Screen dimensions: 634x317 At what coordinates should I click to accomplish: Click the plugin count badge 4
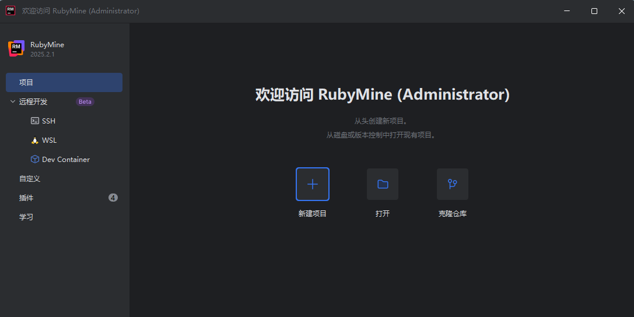pos(113,198)
